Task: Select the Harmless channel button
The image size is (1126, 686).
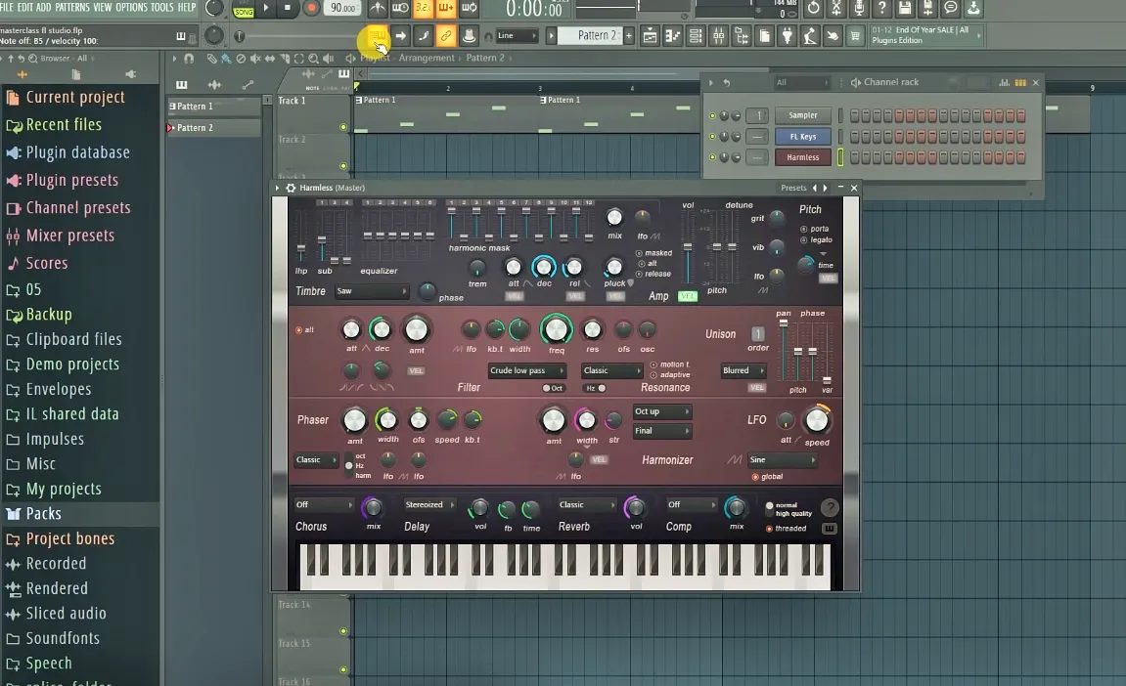Action: pyautogui.click(x=803, y=157)
